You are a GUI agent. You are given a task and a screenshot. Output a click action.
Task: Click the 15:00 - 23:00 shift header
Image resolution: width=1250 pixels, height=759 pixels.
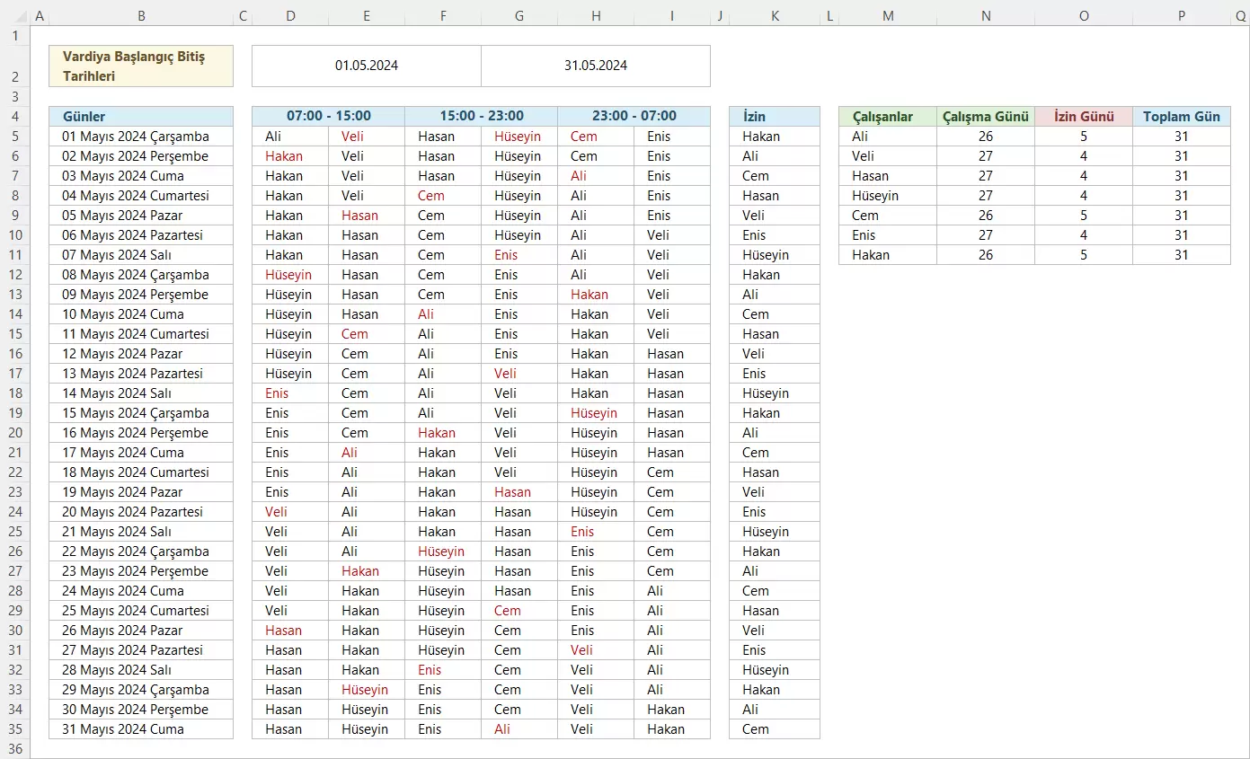tap(481, 117)
